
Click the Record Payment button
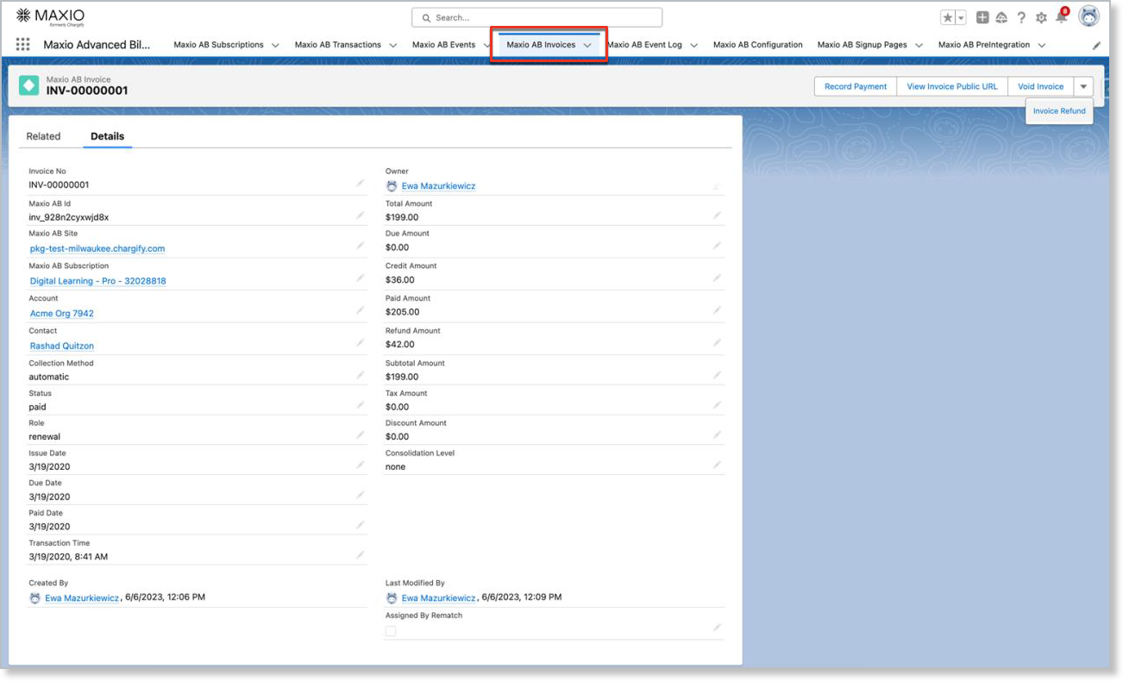click(x=855, y=86)
